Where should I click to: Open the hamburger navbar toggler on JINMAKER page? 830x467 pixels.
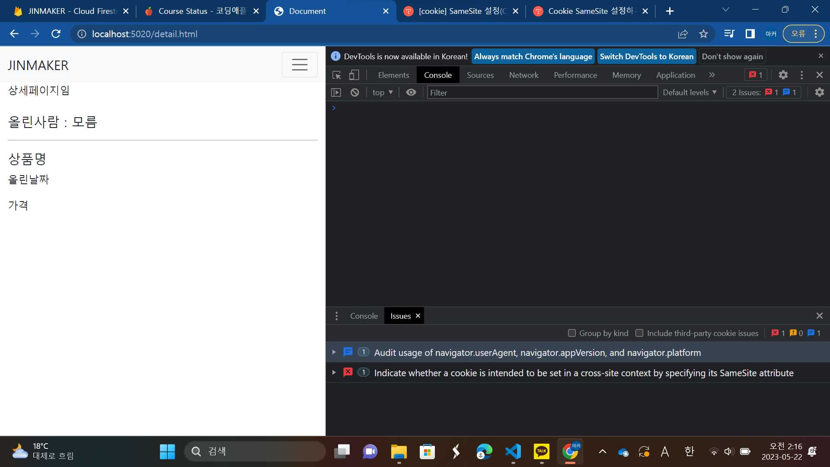pos(300,65)
